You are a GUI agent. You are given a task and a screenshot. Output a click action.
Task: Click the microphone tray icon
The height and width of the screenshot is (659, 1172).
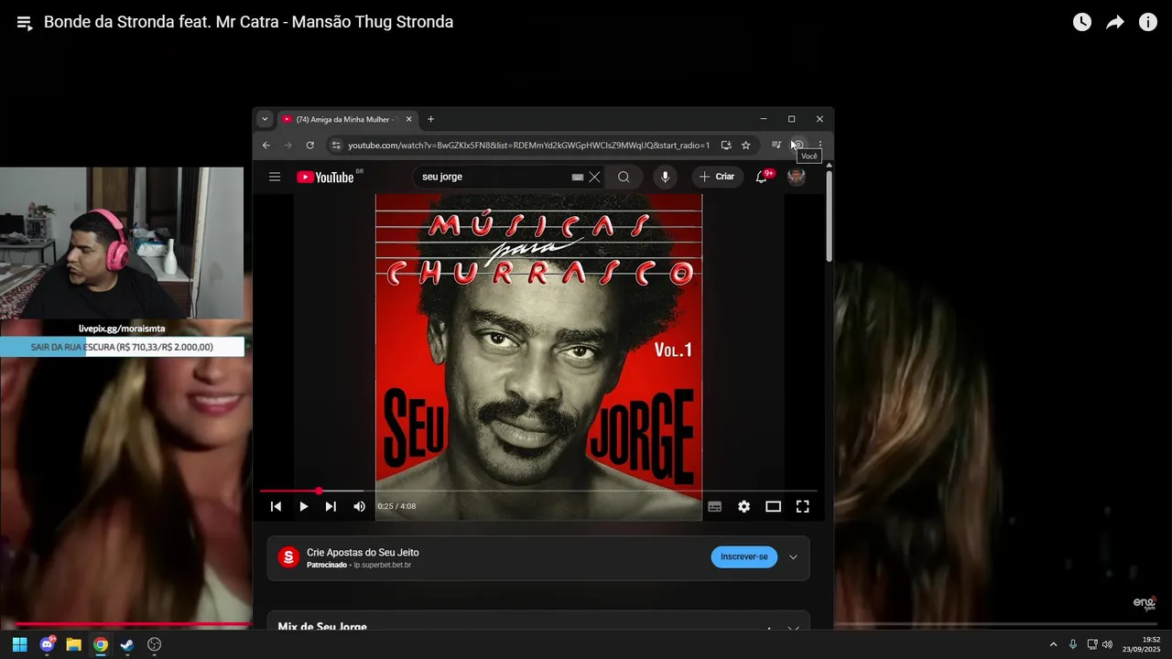pos(1073,644)
